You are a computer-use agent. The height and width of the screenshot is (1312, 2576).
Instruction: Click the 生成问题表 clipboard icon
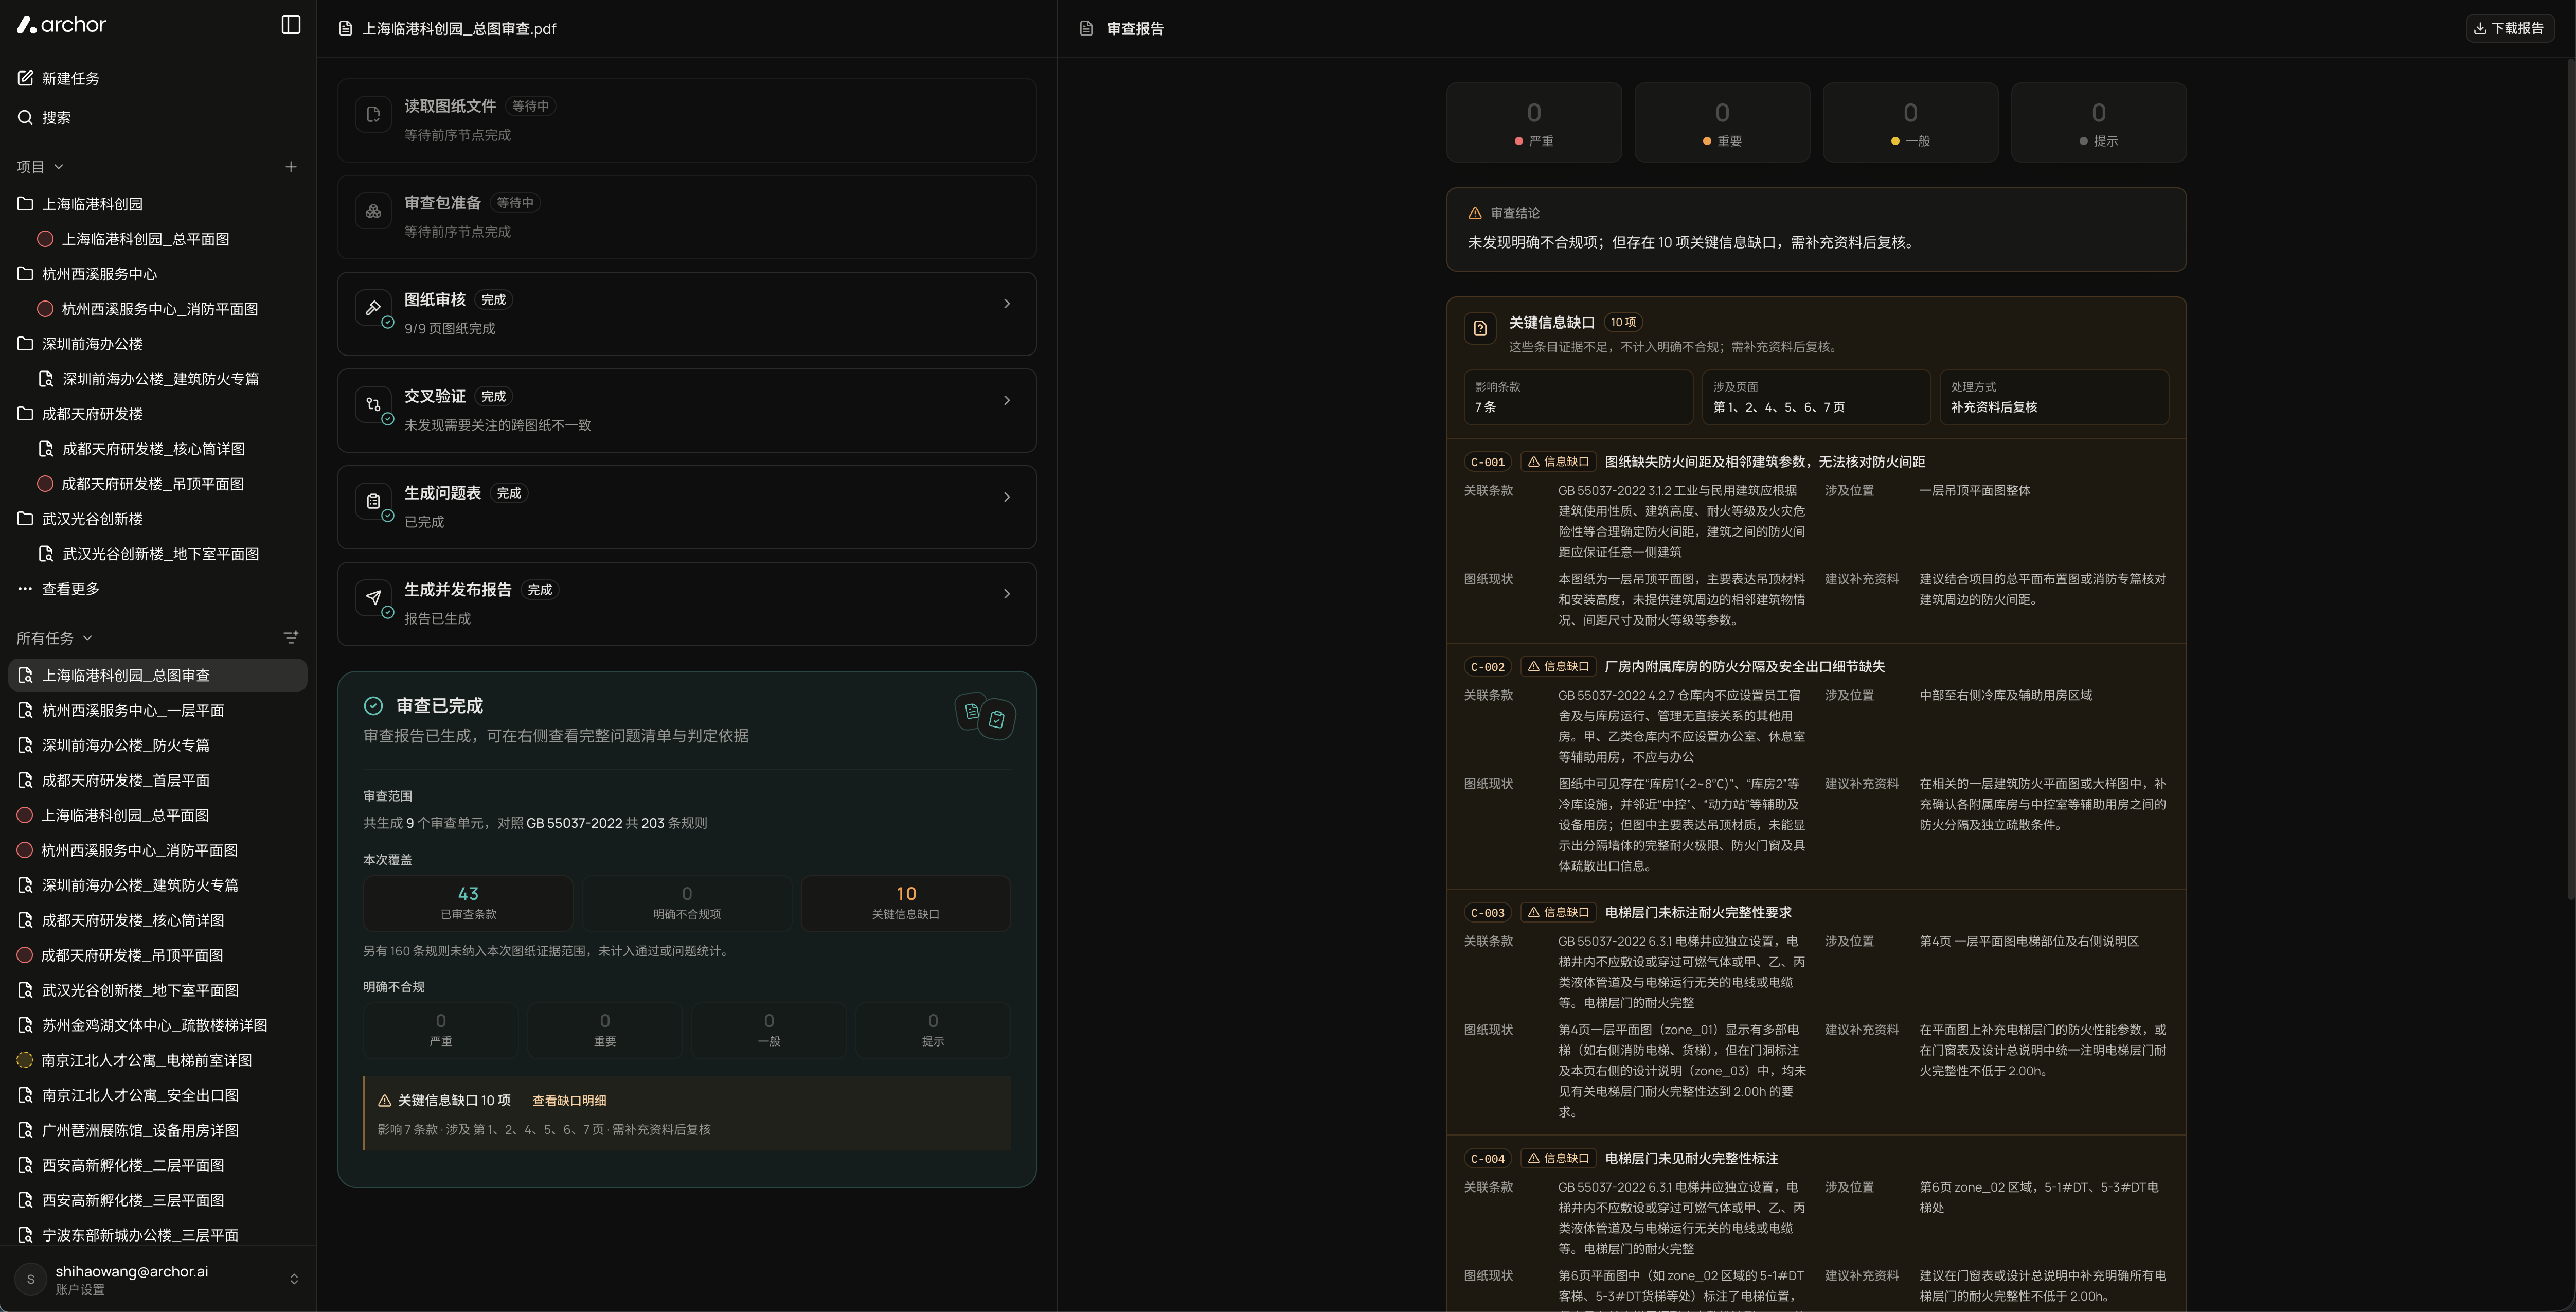(373, 502)
